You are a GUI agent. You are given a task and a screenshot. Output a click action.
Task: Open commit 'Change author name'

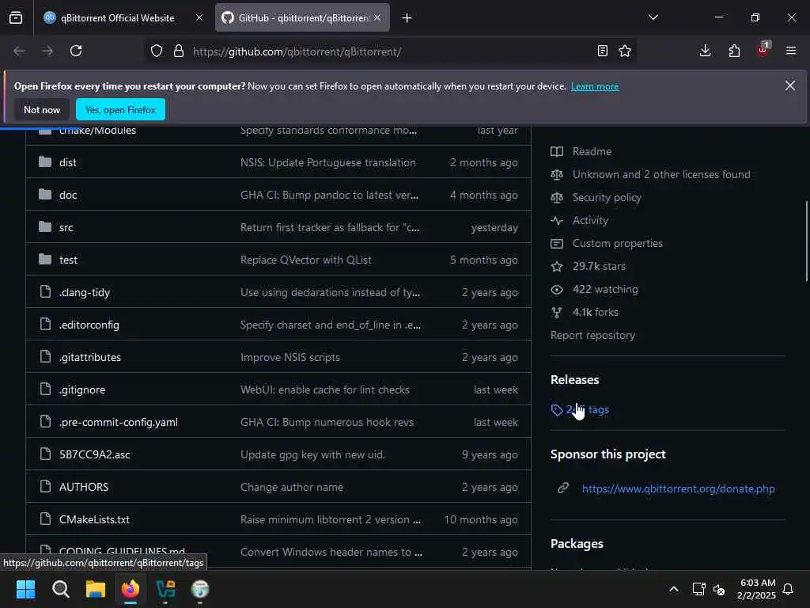tap(292, 487)
